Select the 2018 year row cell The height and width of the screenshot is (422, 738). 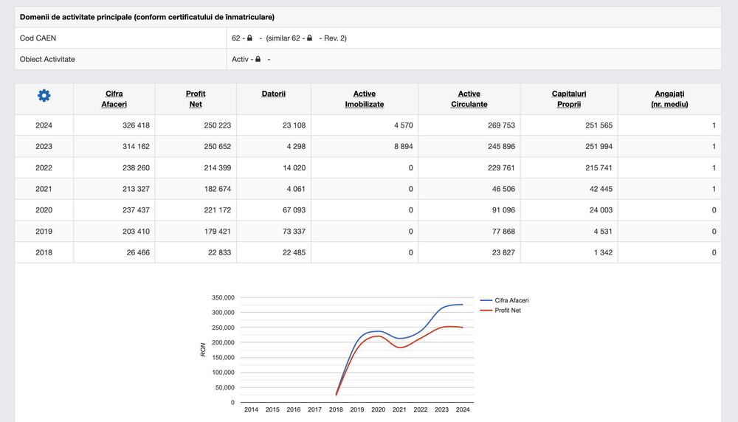tap(44, 252)
